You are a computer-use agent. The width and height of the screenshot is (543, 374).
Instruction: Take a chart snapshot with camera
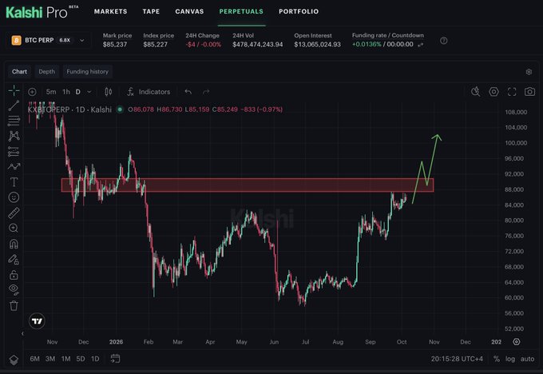[x=529, y=92]
